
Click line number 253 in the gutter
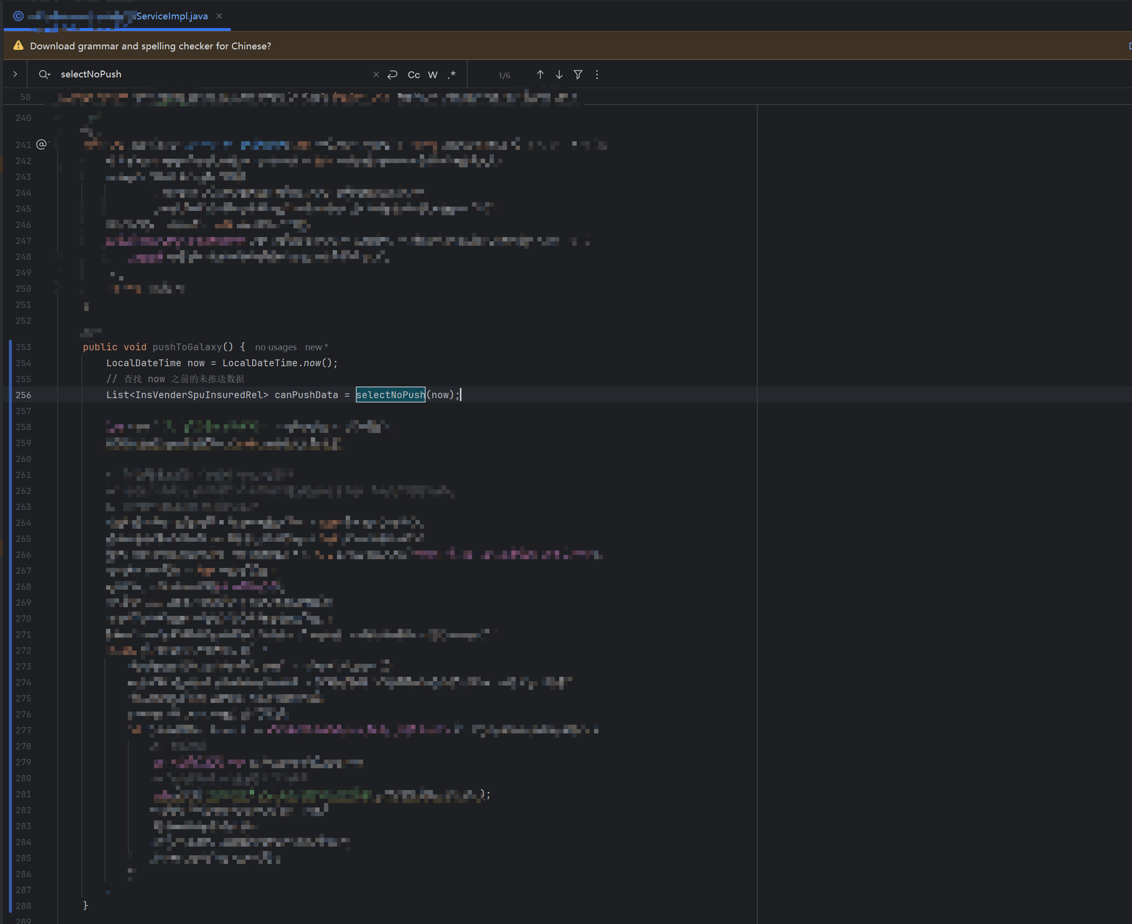(x=23, y=347)
